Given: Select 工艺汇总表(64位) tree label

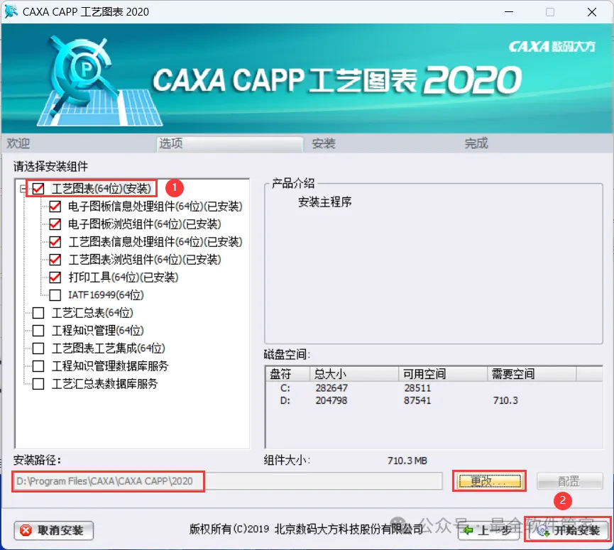Looking at the screenshot, I should pos(92,313).
